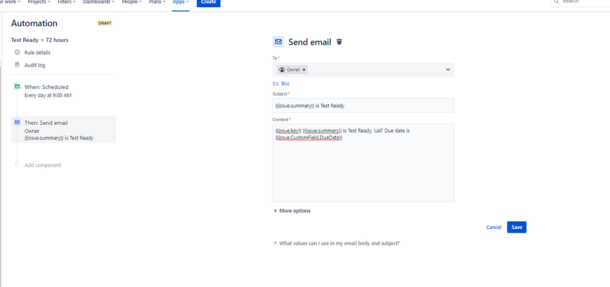Open the Apps menu
This screenshot has width=610, height=287.
click(181, 2)
